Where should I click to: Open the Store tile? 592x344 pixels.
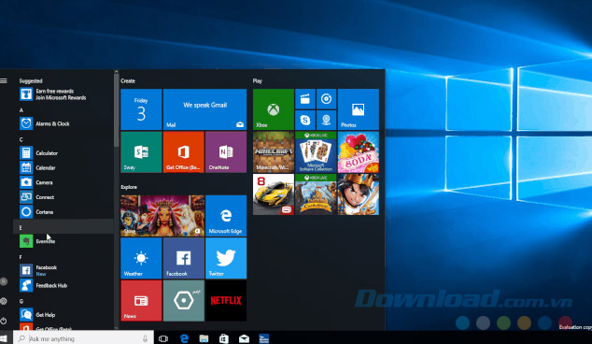(162, 216)
